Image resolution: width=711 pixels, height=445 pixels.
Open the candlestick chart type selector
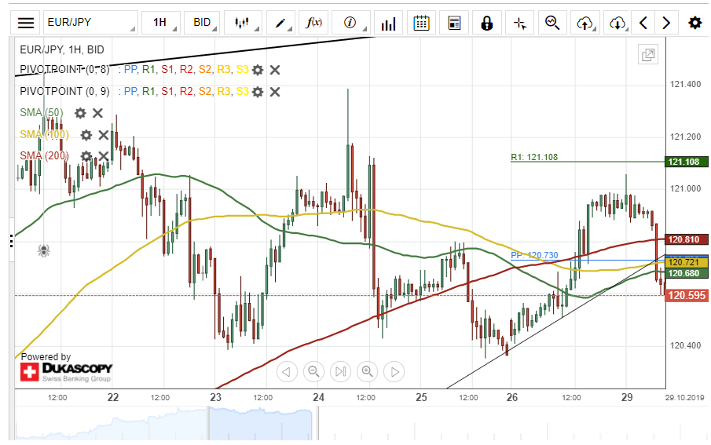pos(243,23)
